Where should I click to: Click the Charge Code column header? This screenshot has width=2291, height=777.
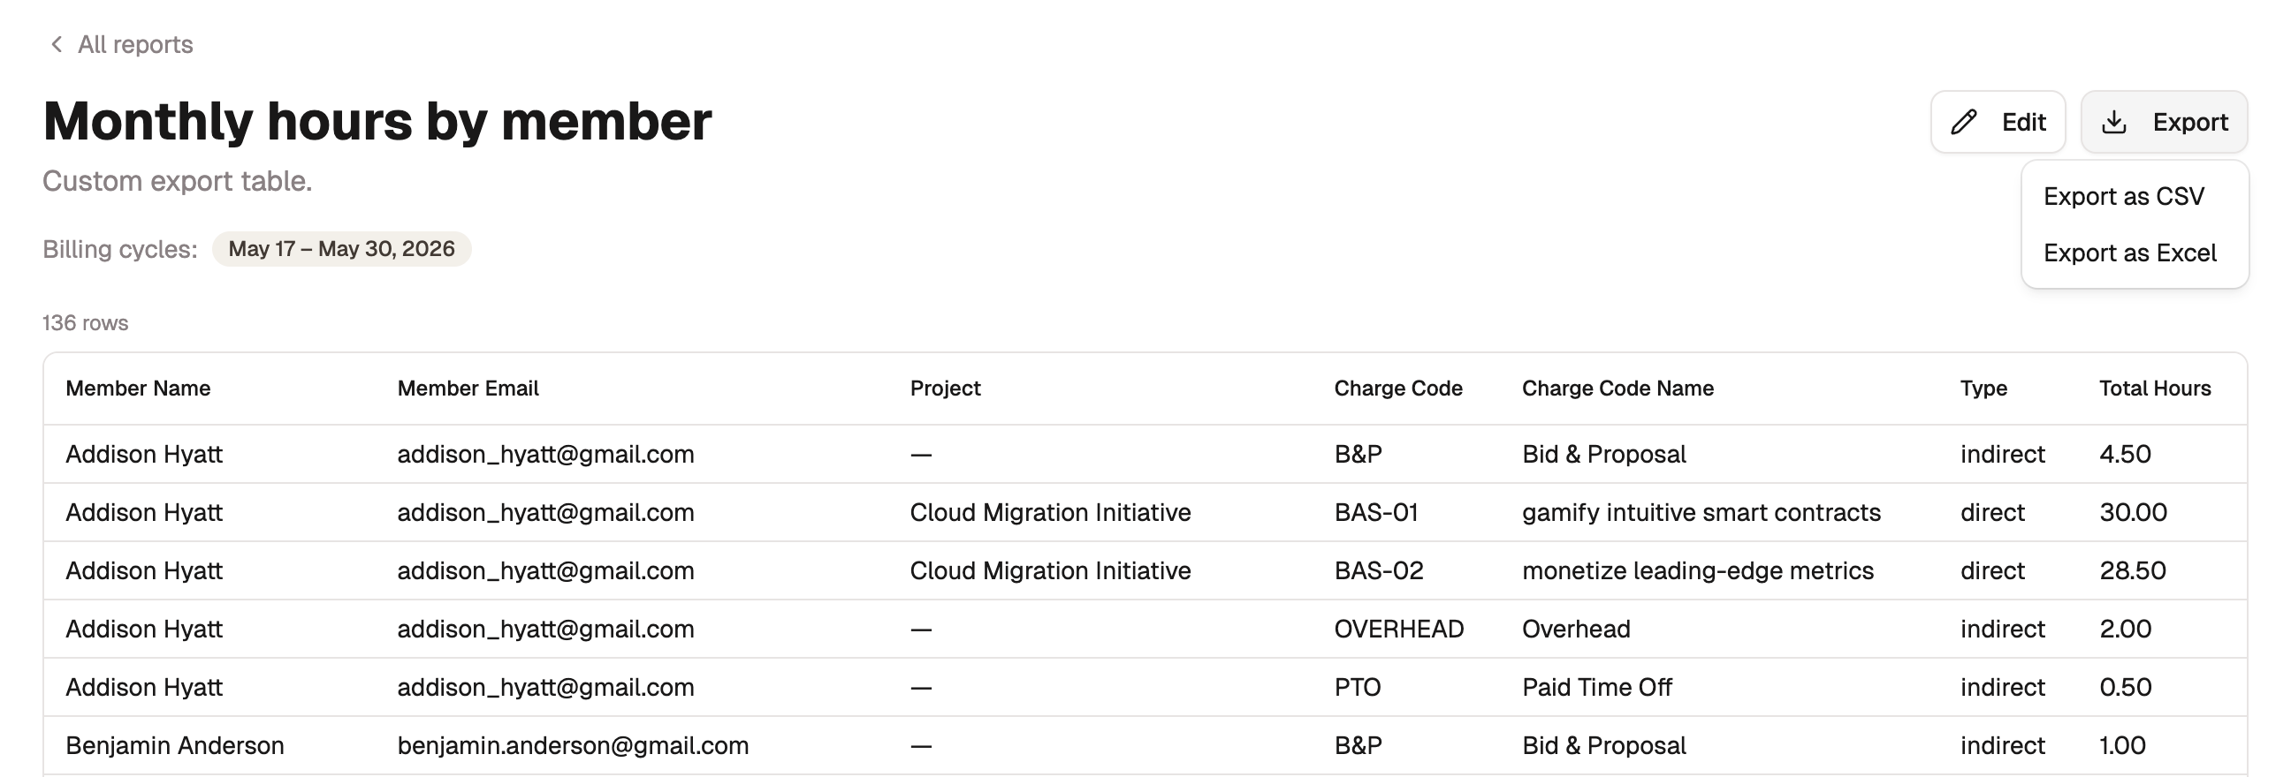click(1398, 388)
